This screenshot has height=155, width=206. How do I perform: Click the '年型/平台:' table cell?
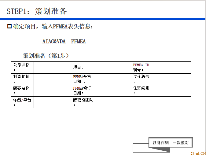(23, 102)
